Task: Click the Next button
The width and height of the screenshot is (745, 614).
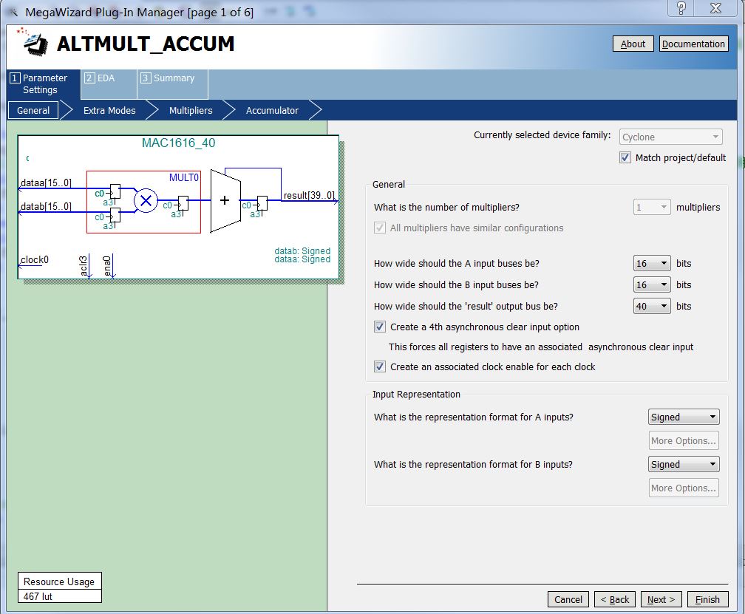Action: [661, 599]
